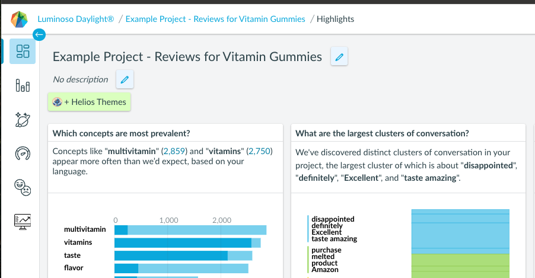Edit the project title with pencil icon
The width and height of the screenshot is (535, 278).
(x=339, y=57)
